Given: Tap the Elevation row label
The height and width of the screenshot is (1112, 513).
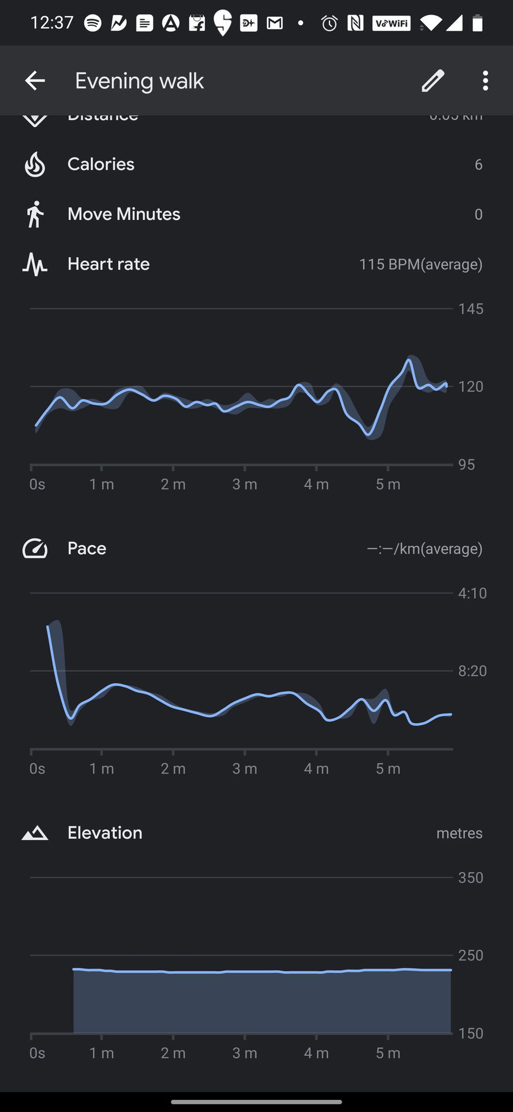Looking at the screenshot, I should (105, 833).
